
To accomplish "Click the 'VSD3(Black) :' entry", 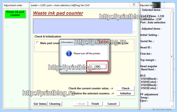I will click(149, 85).
